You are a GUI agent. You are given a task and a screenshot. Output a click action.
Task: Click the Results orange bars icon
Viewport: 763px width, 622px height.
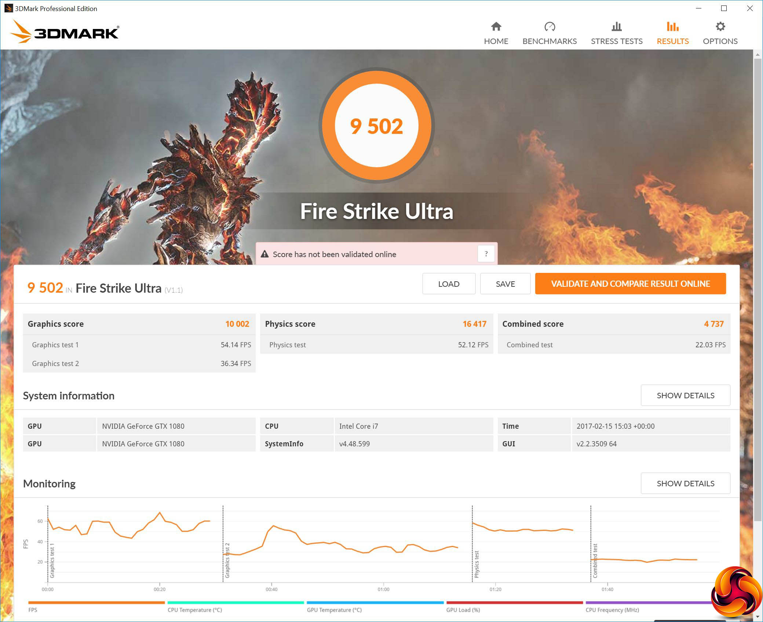pos(672,26)
